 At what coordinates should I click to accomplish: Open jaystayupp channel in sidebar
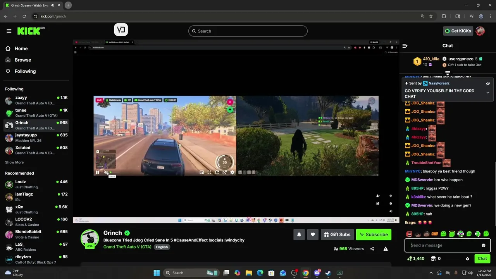36,138
